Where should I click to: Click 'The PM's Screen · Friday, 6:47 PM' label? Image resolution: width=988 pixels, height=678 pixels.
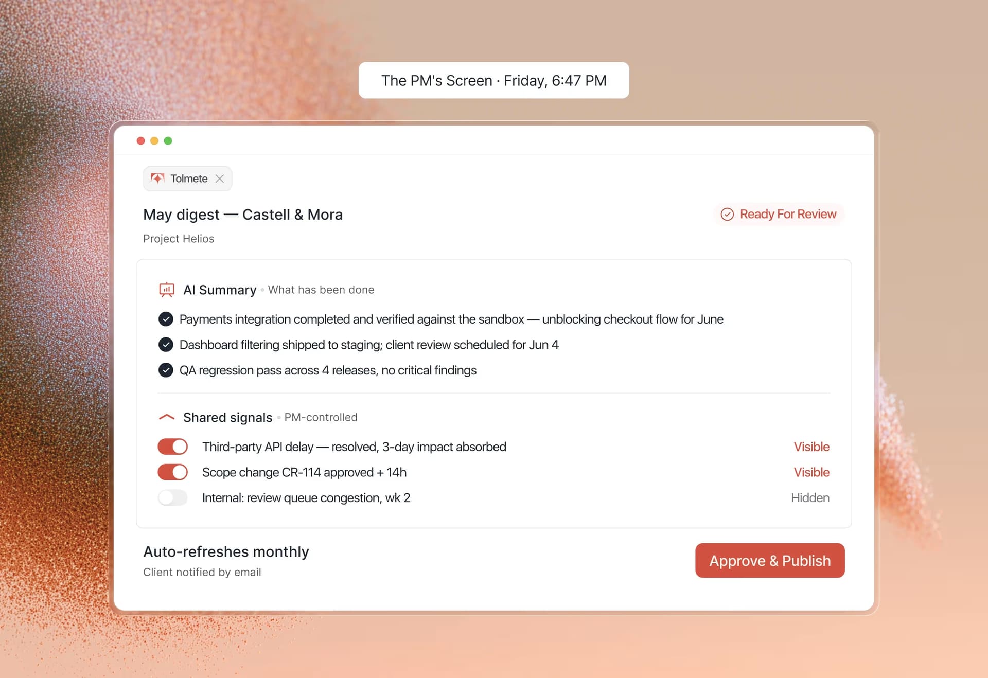pyautogui.click(x=494, y=80)
